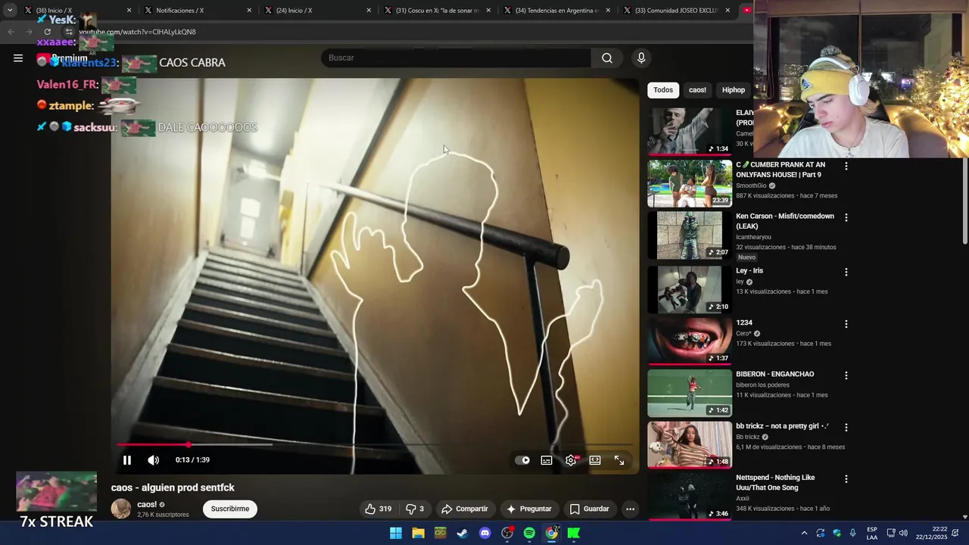Open options for 1234 video
Image resolution: width=969 pixels, height=545 pixels.
click(x=846, y=324)
